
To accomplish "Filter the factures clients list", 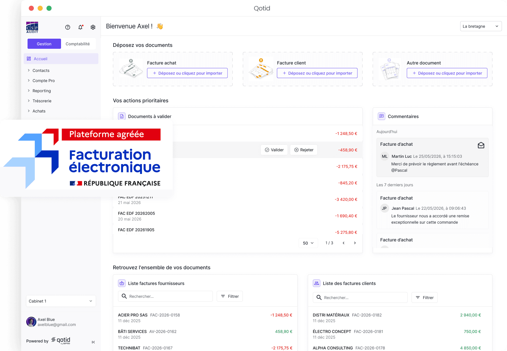I will click(424, 297).
